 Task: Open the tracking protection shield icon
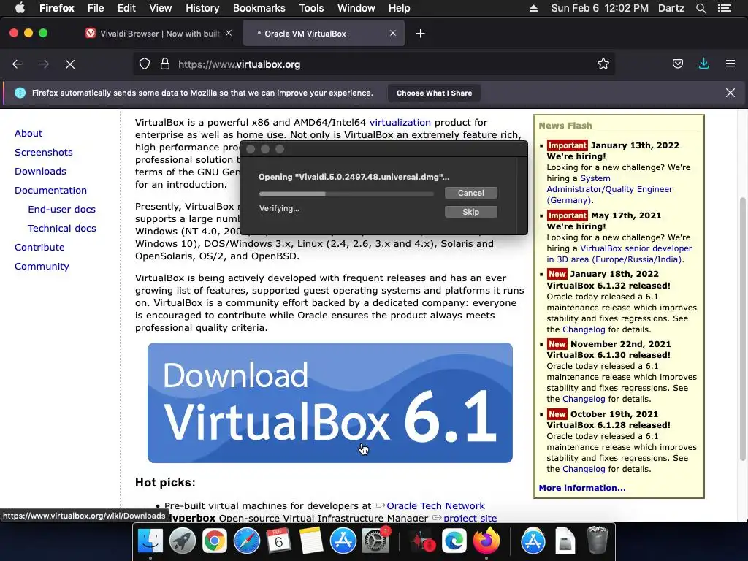145,64
